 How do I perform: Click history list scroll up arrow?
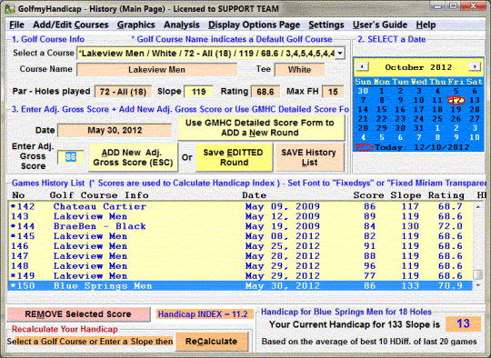pyautogui.click(x=478, y=207)
